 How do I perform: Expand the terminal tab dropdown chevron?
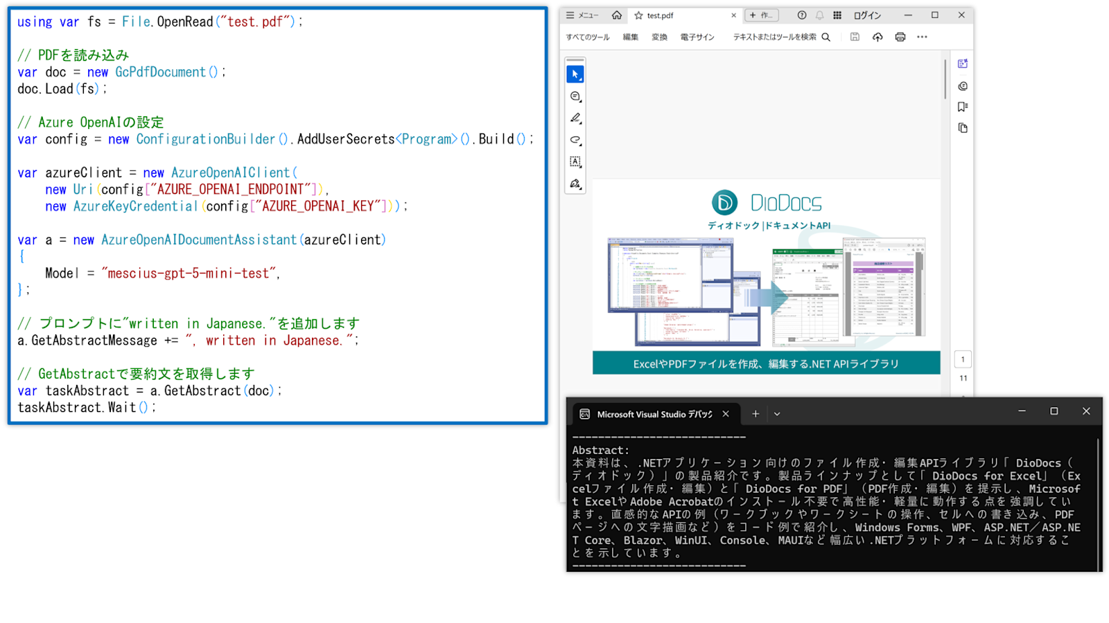tap(777, 414)
